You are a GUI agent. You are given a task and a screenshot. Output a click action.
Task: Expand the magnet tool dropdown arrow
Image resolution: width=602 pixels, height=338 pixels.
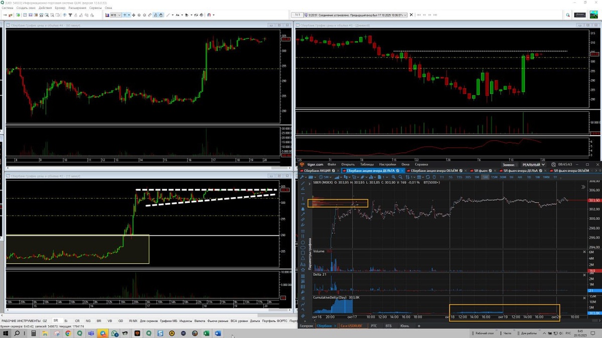pos(214,15)
